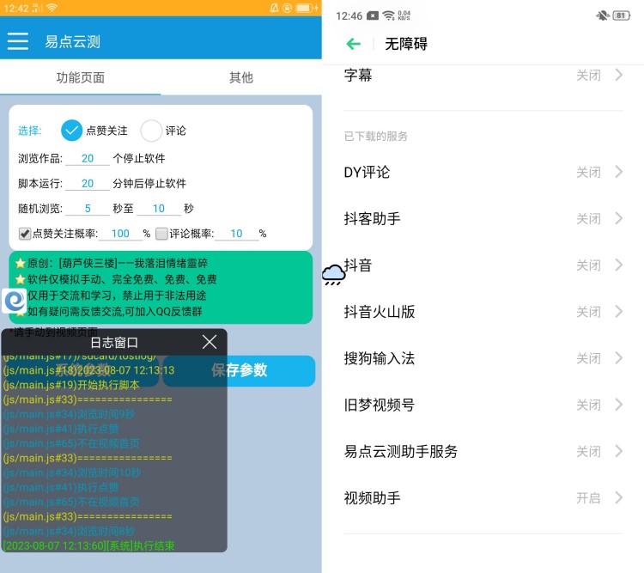The image size is (644, 573).
Task: Select the 评论 radio option
Action: pyautogui.click(x=151, y=131)
